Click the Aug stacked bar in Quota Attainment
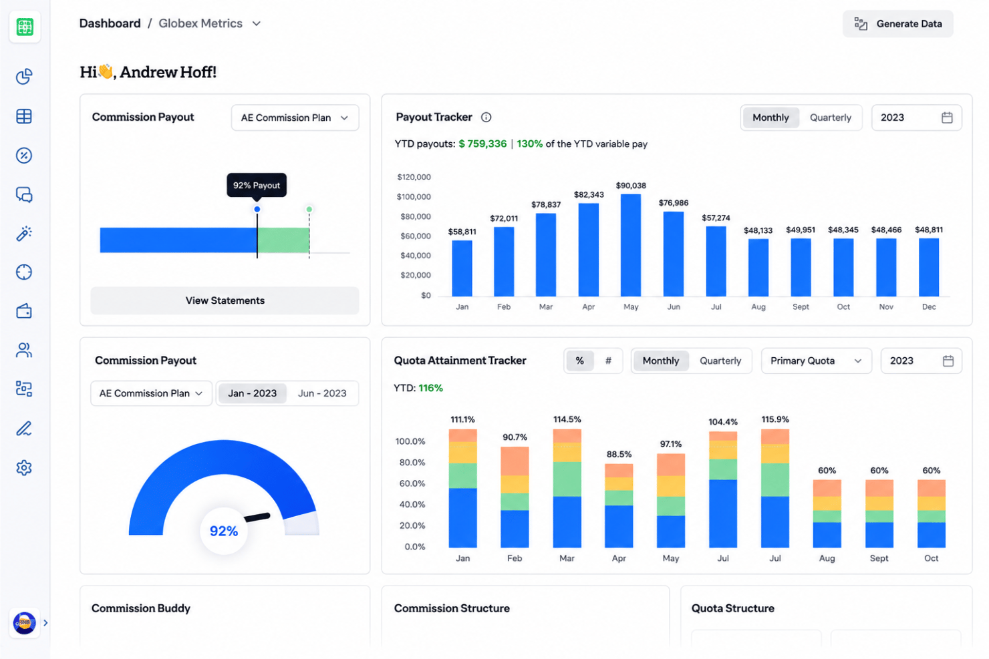Image resolution: width=989 pixels, height=659 pixels. (827, 513)
